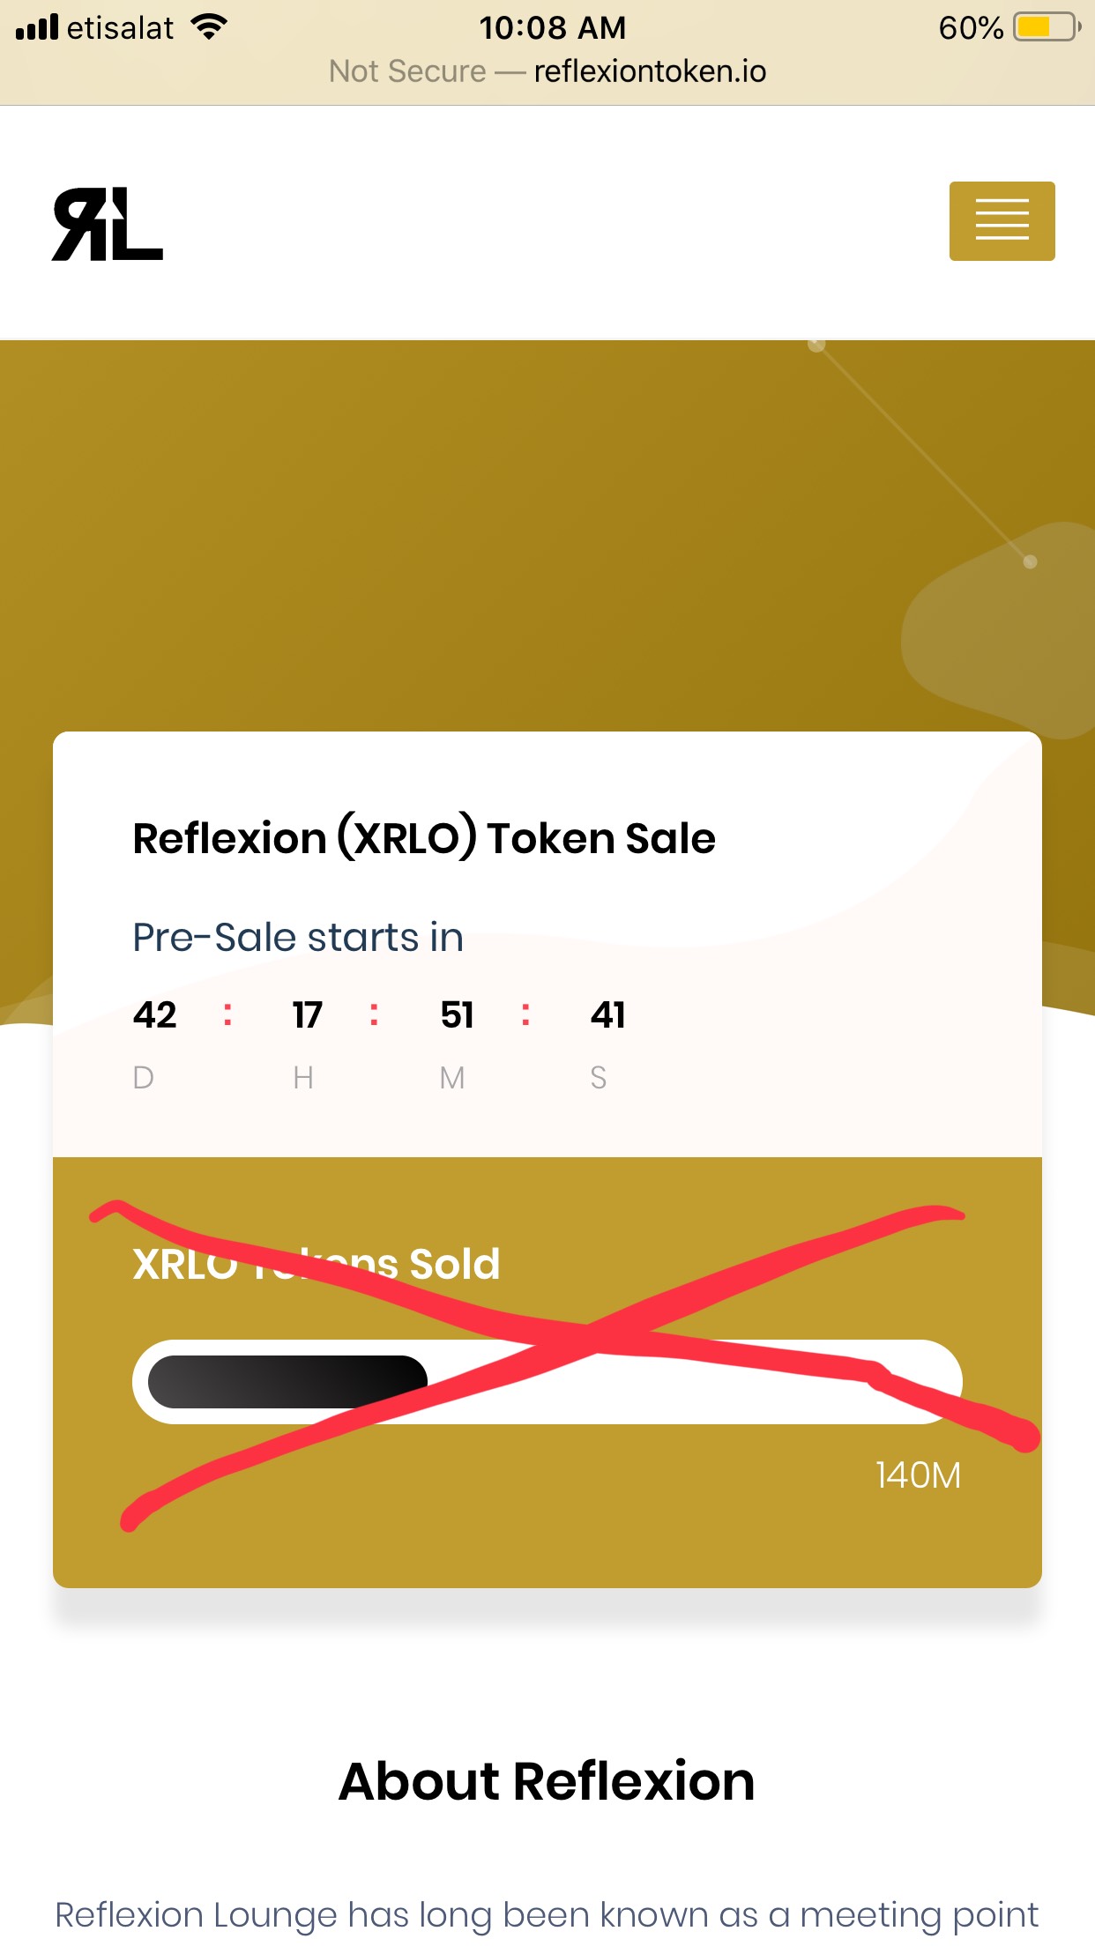Screen dimensions: 1095x1946
Task: Tap the 'Reflexion (XRLO) Token Sale' heading
Action: pos(424,838)
